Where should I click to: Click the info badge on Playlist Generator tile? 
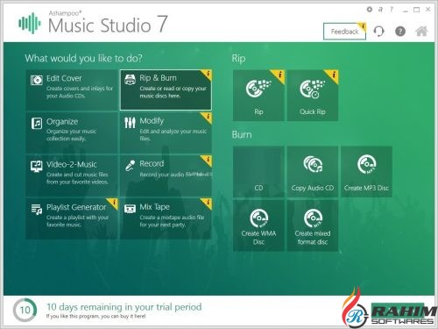[x=114, y=203]
